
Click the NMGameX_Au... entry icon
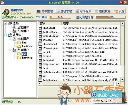(40, 48)
